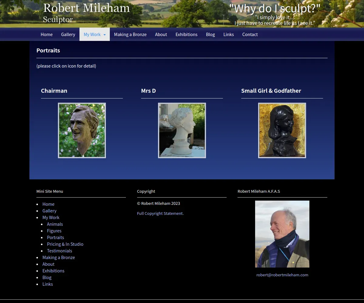The height and width of the screenshot is (303, 364).
Task: Open Gallery in the Mini Site Menu
Action: [x=49, y=211]
